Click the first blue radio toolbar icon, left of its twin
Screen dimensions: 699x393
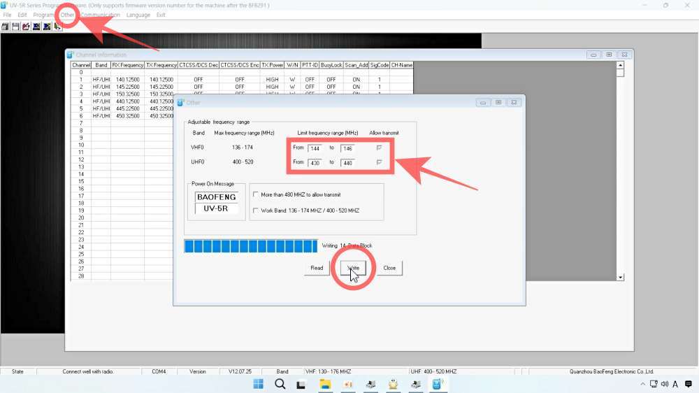[x=36, y=27]
